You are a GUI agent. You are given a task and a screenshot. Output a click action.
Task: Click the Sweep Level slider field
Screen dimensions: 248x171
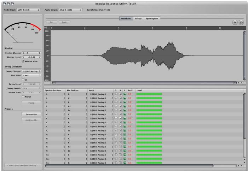(31, 84)
